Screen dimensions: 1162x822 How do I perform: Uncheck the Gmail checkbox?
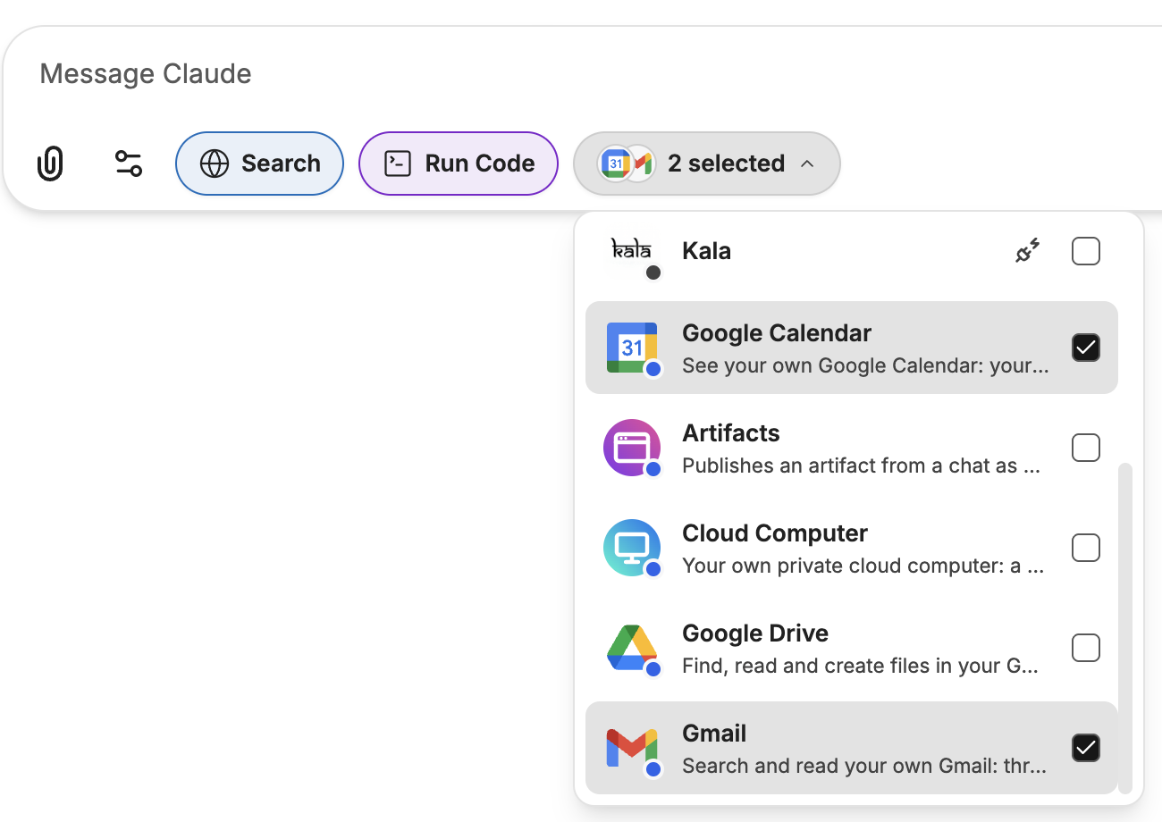(1086, 748)
